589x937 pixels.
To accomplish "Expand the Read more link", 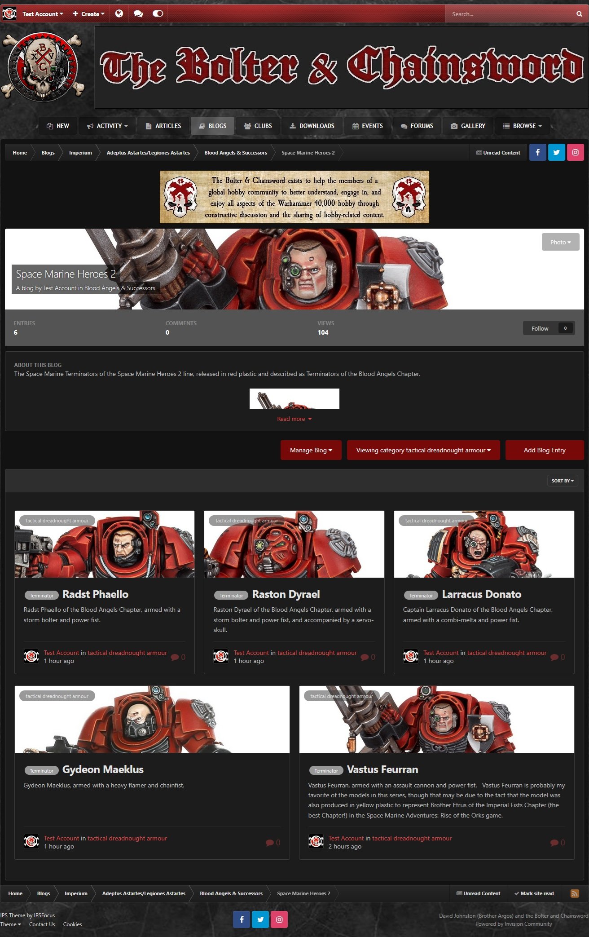I will click(294, 419).
